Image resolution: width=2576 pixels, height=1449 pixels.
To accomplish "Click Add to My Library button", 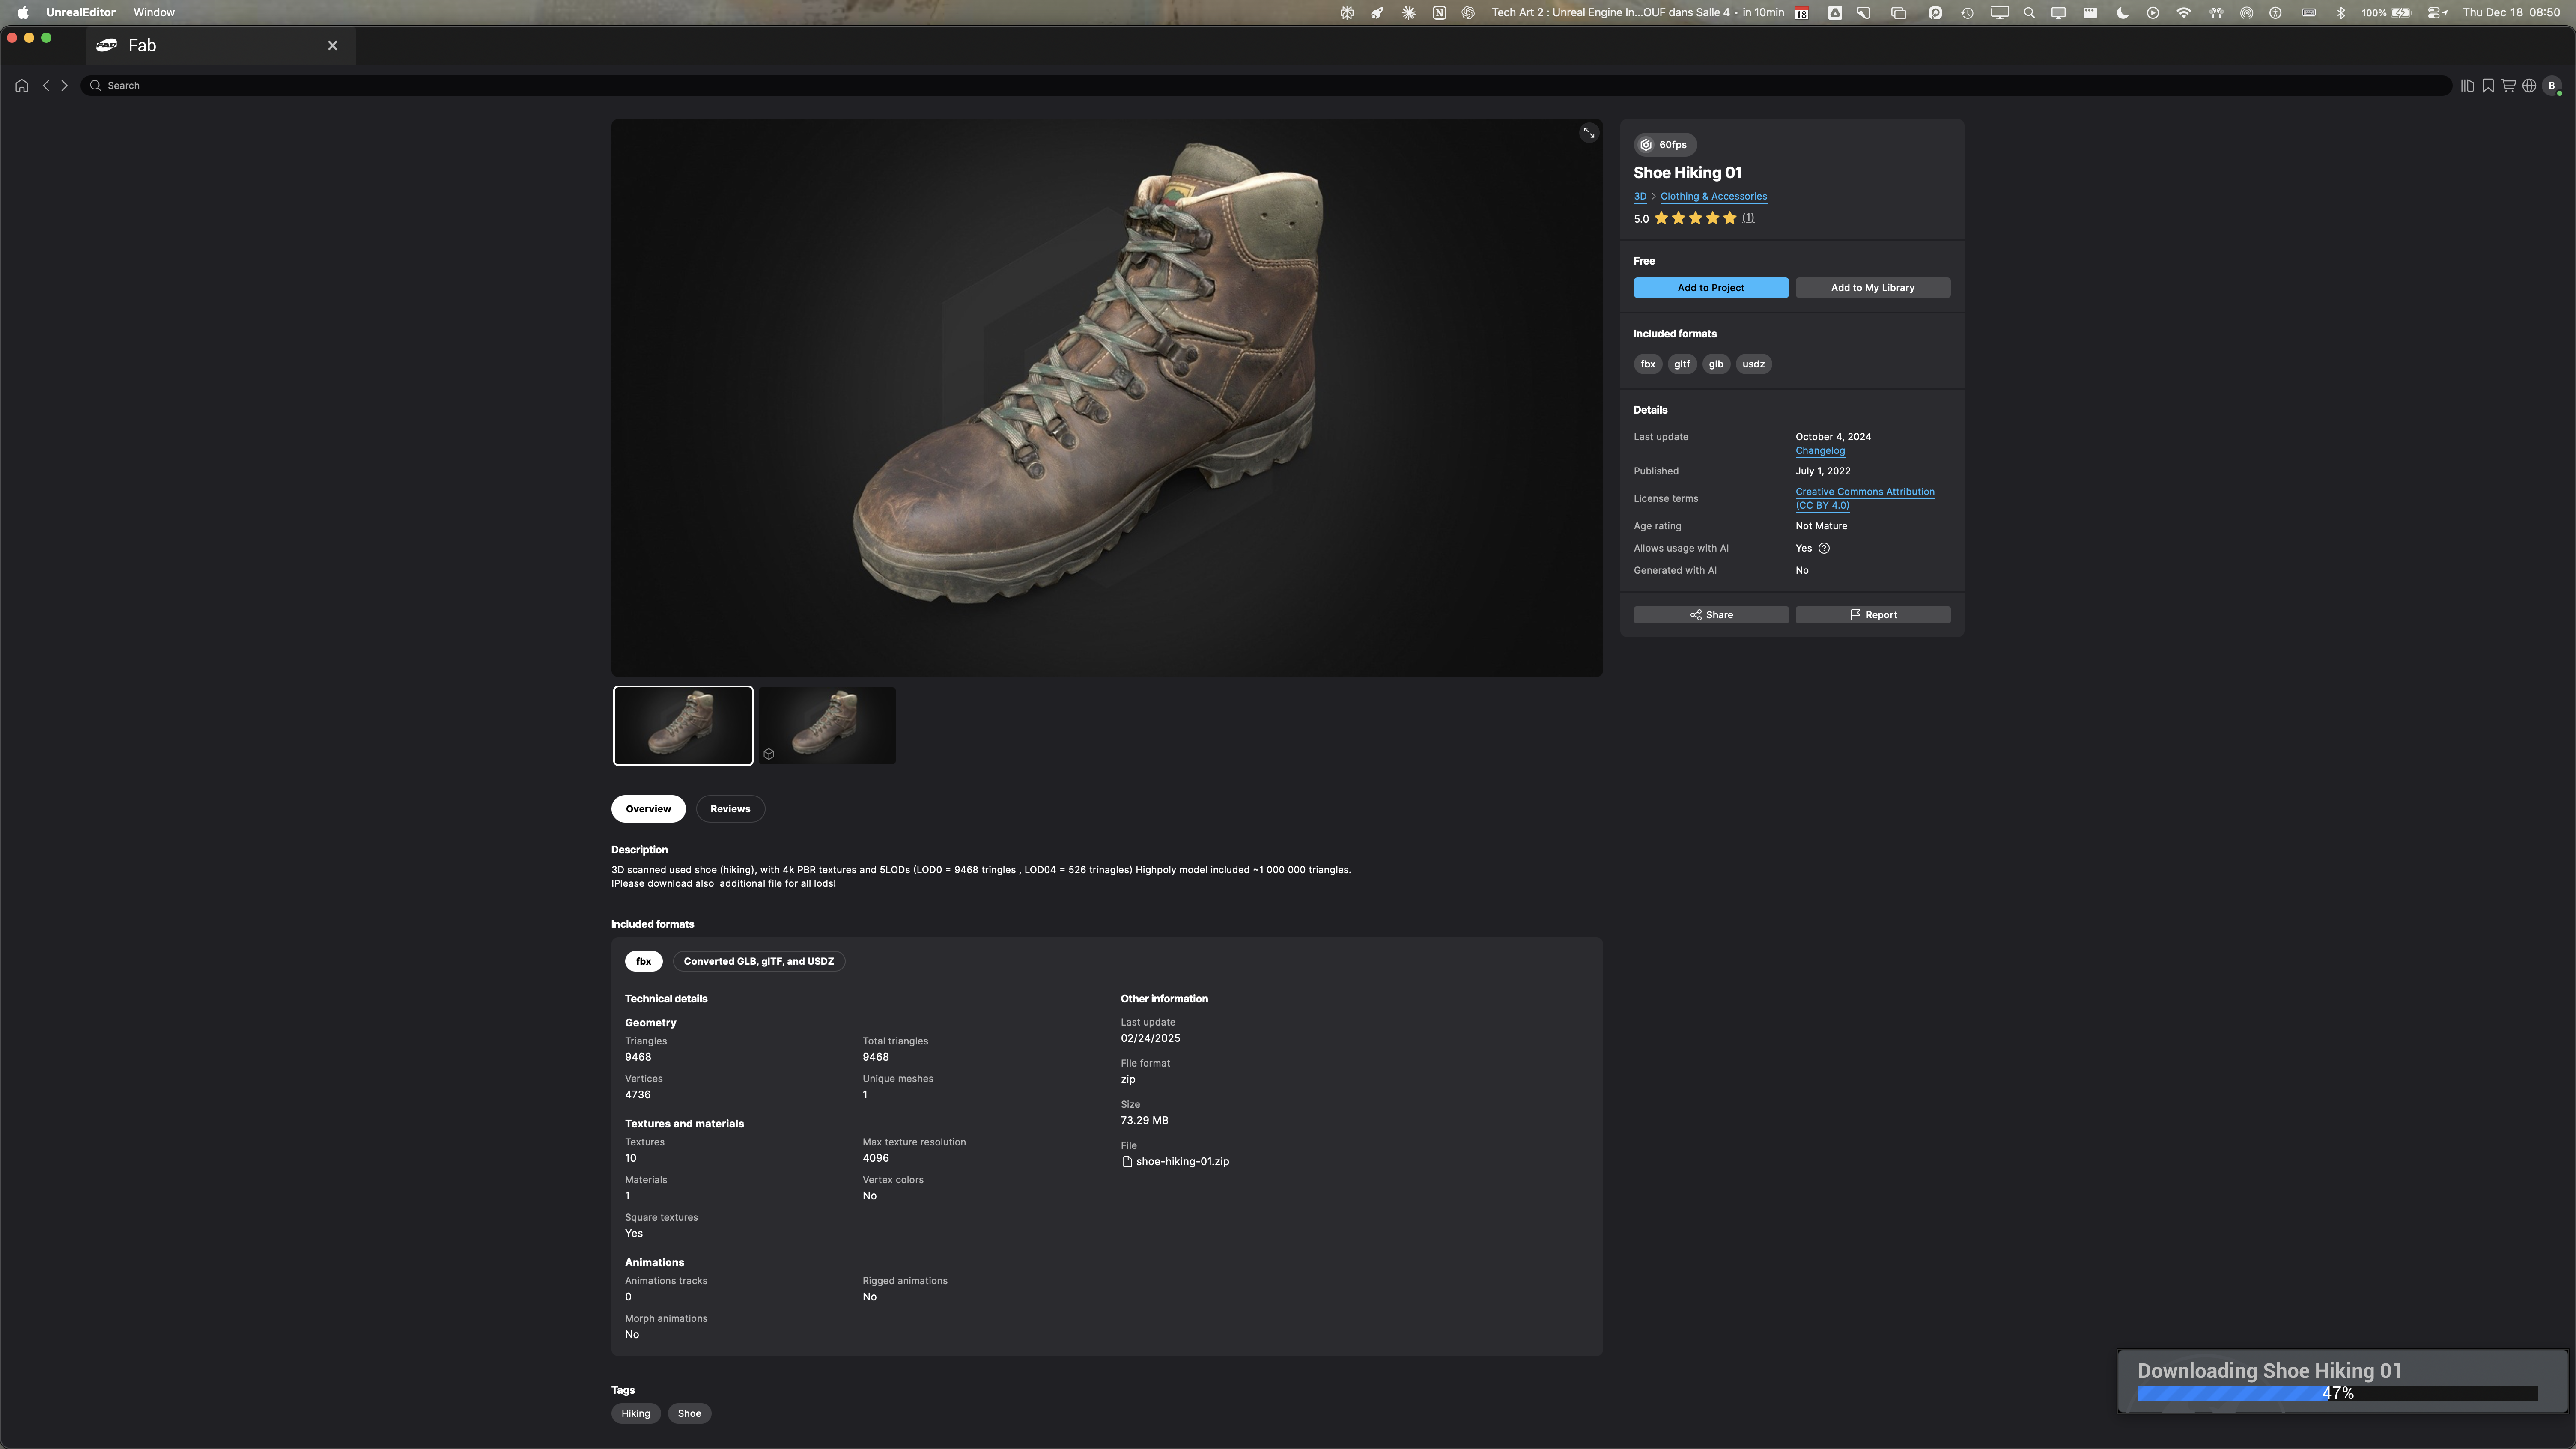I will pos(1873,288).
